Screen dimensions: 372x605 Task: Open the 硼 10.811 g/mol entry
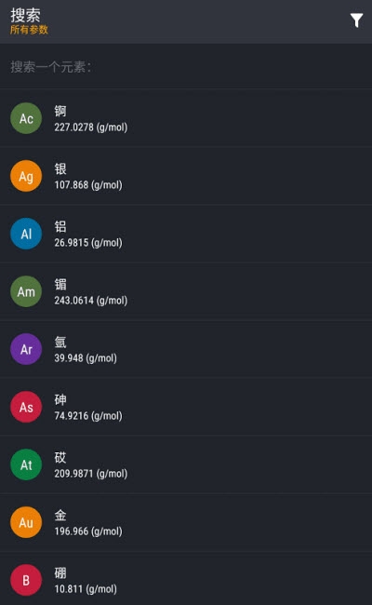pyautogui.click(x=186, y=580)
